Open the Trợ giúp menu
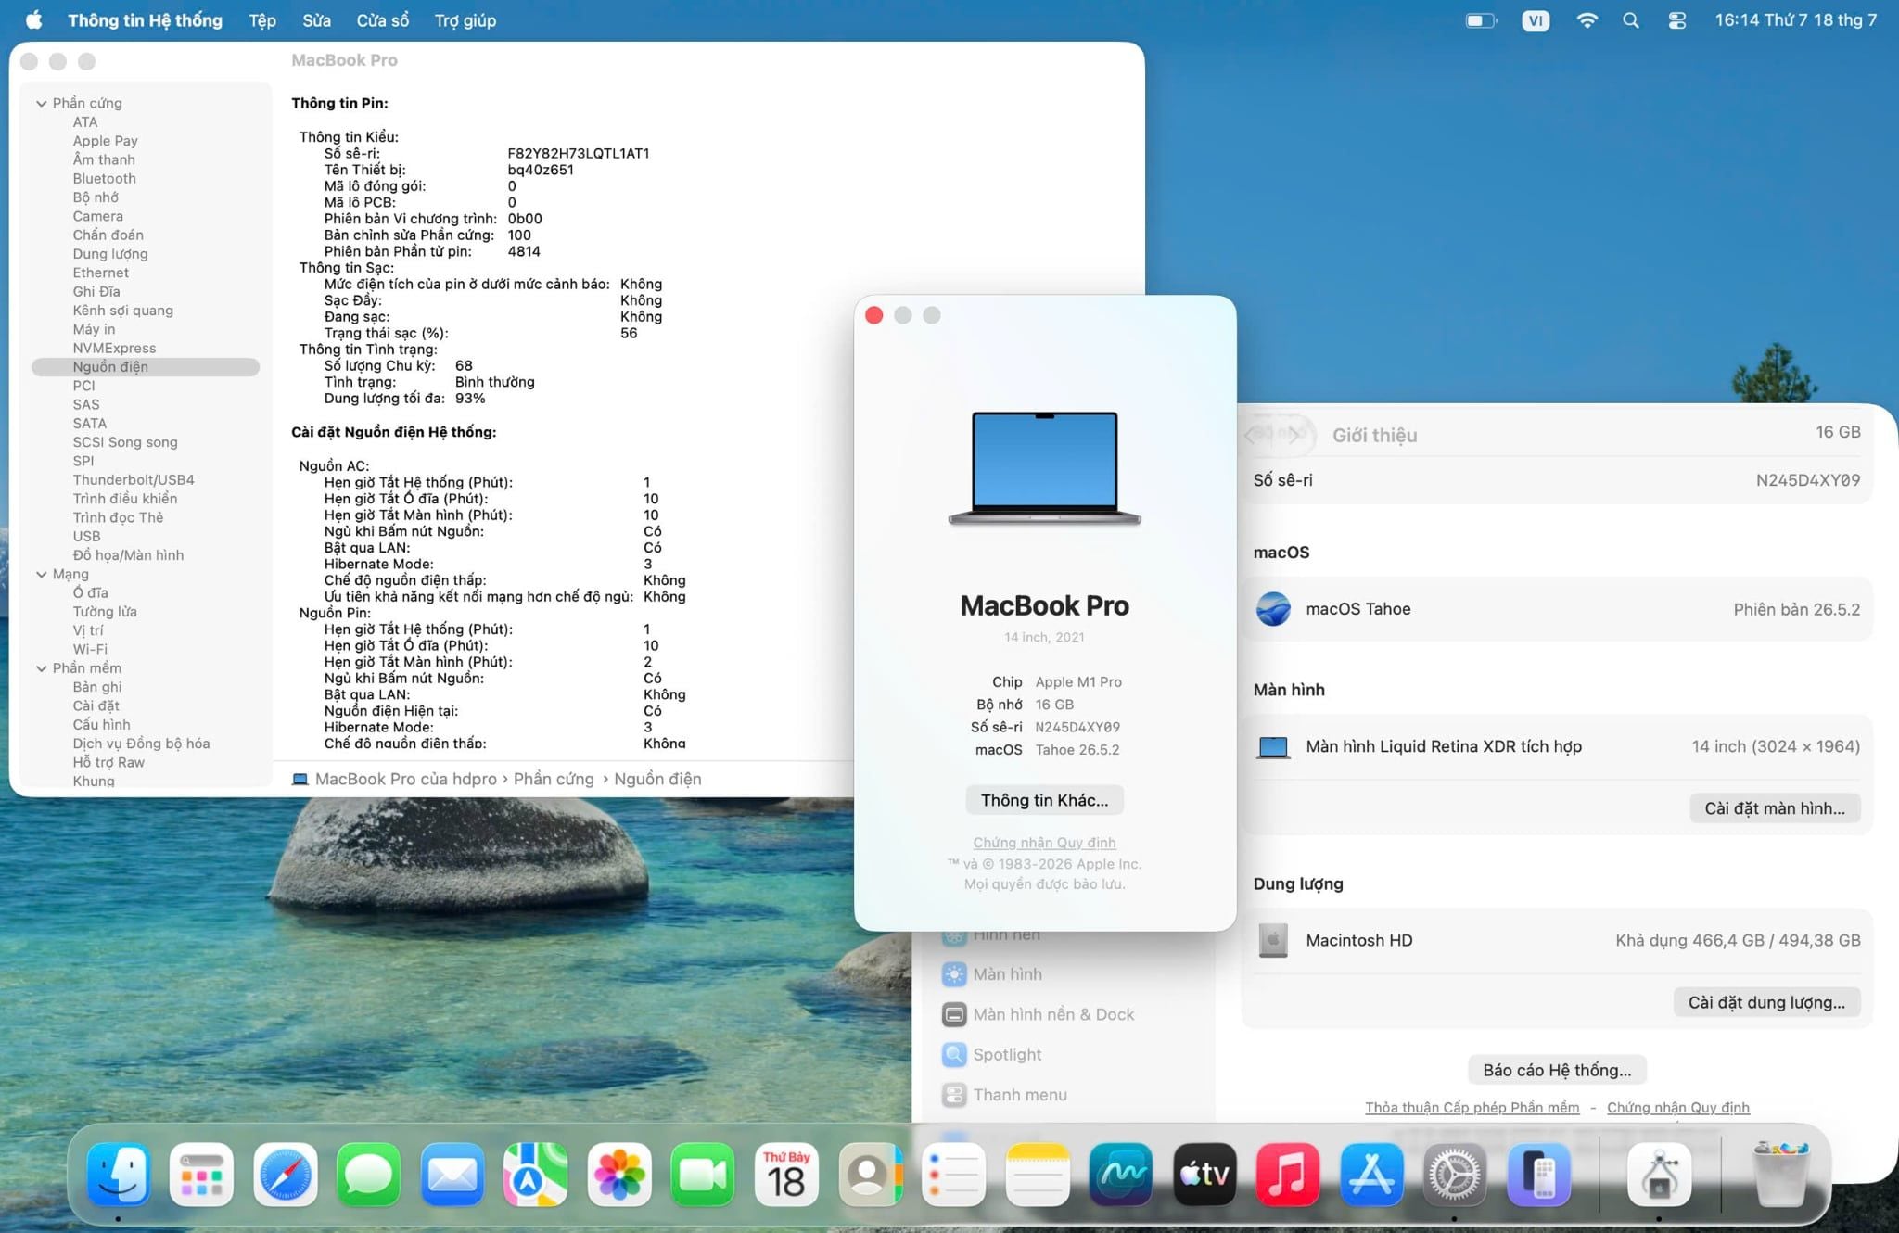Screen dimensions: 1899x1233 tap(465, 20)
